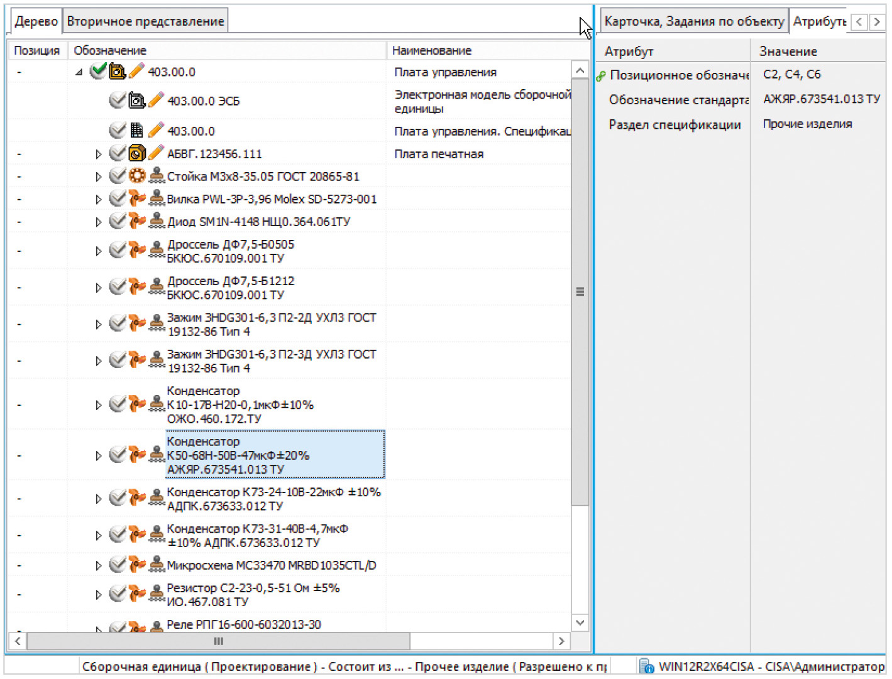Click the assembly icon next to 403.00.0 root

[x=117, y=72]
